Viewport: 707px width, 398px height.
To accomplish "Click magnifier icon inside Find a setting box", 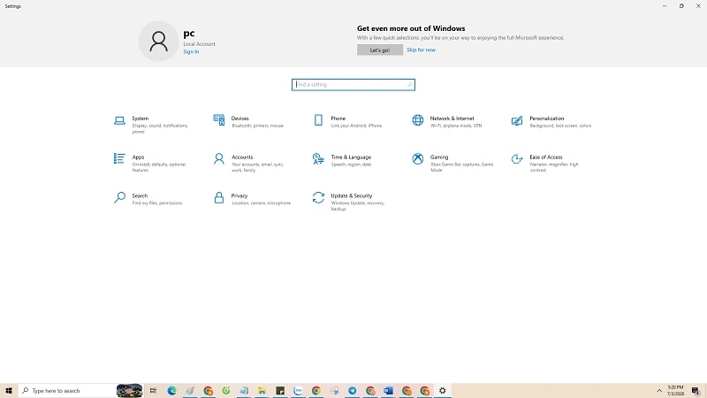I will [409, 84].
